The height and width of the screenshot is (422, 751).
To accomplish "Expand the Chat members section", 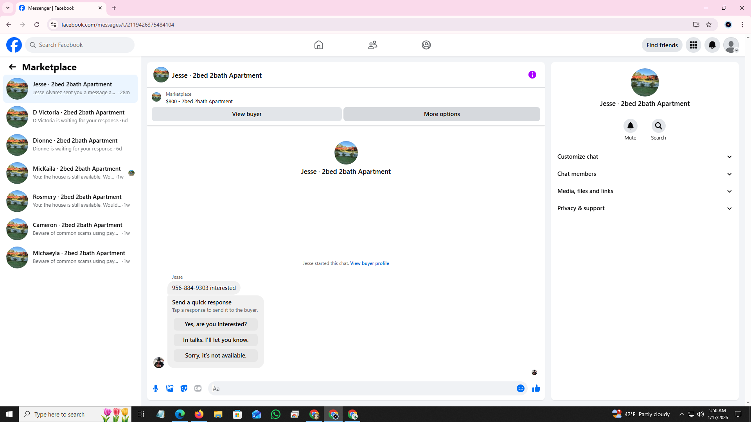I will click(x=645, y=174).
